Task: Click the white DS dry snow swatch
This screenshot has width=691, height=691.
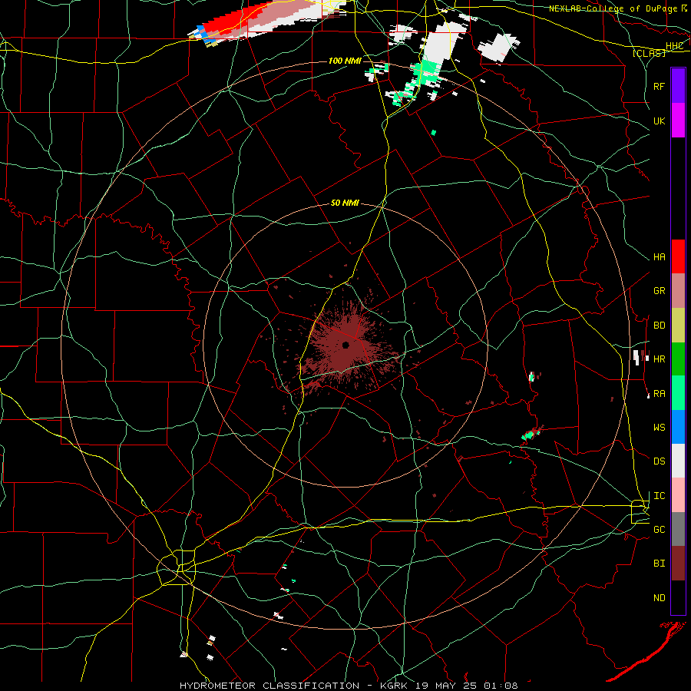Action: tap(678, 461)
